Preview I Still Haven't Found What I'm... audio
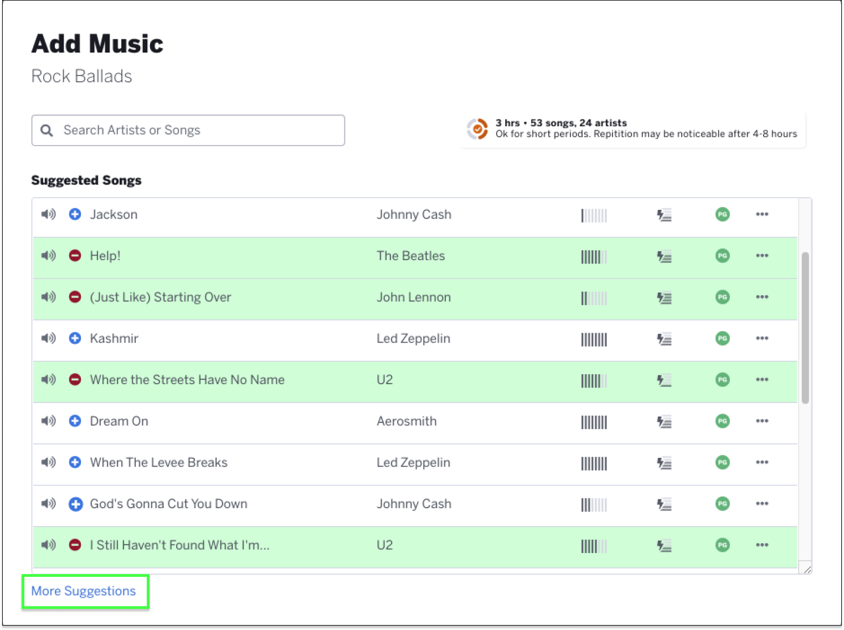Image resolution: width=844 pixels, height=630 pixels. coord(49,545)
